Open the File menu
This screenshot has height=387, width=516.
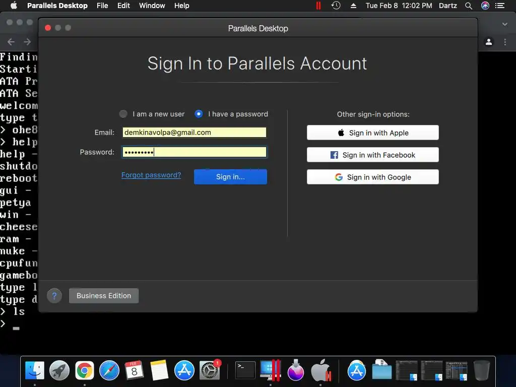(102, 6)
